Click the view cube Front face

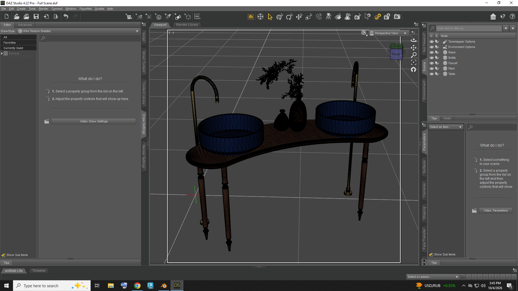point(396,54)
